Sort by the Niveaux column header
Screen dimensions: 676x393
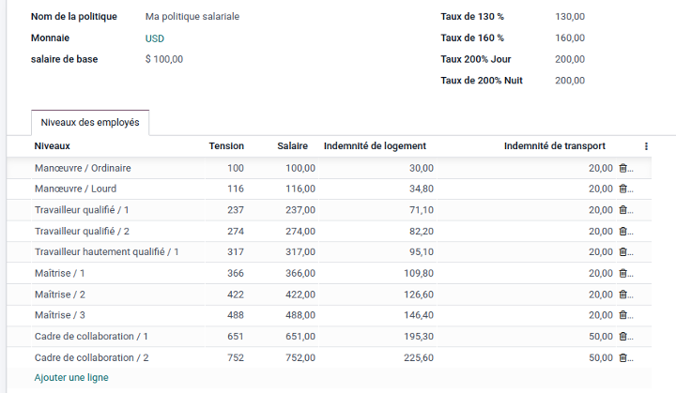click(53, 146)
